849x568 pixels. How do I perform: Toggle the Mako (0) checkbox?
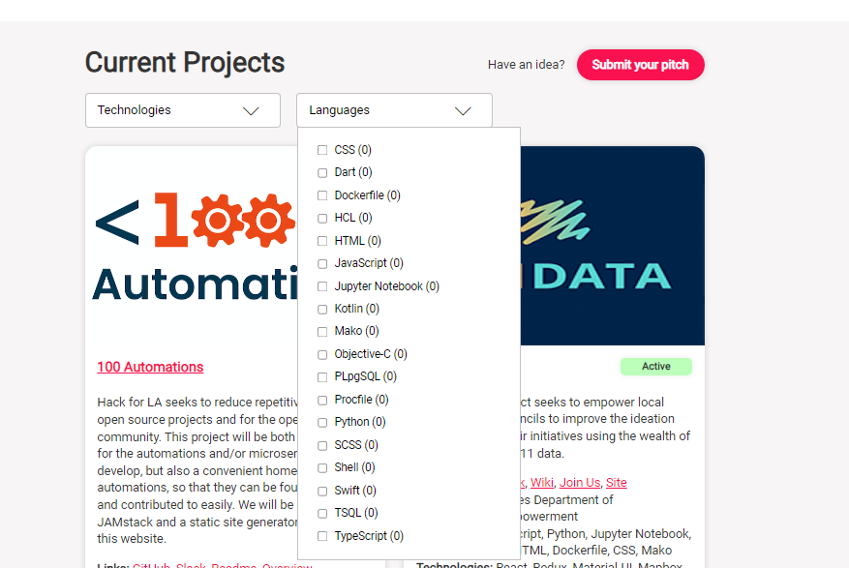coord(322,331)
